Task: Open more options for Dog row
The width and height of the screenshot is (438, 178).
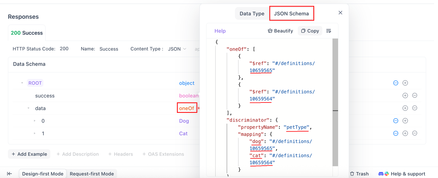Action: click(x=396, y=121)
